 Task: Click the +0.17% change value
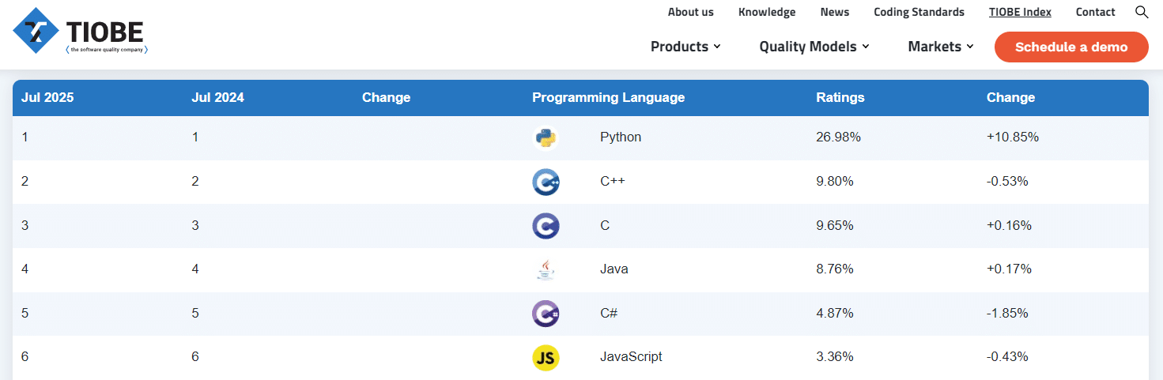[x=1009, y=269]
